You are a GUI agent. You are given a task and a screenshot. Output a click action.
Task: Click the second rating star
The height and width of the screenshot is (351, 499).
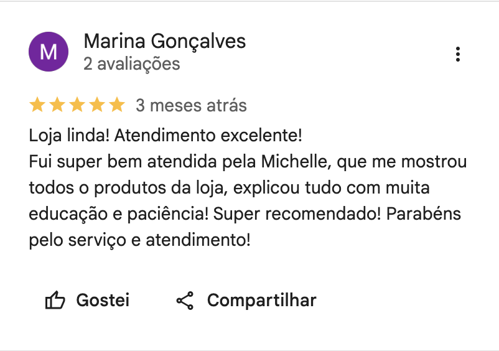tap(57, 105)
